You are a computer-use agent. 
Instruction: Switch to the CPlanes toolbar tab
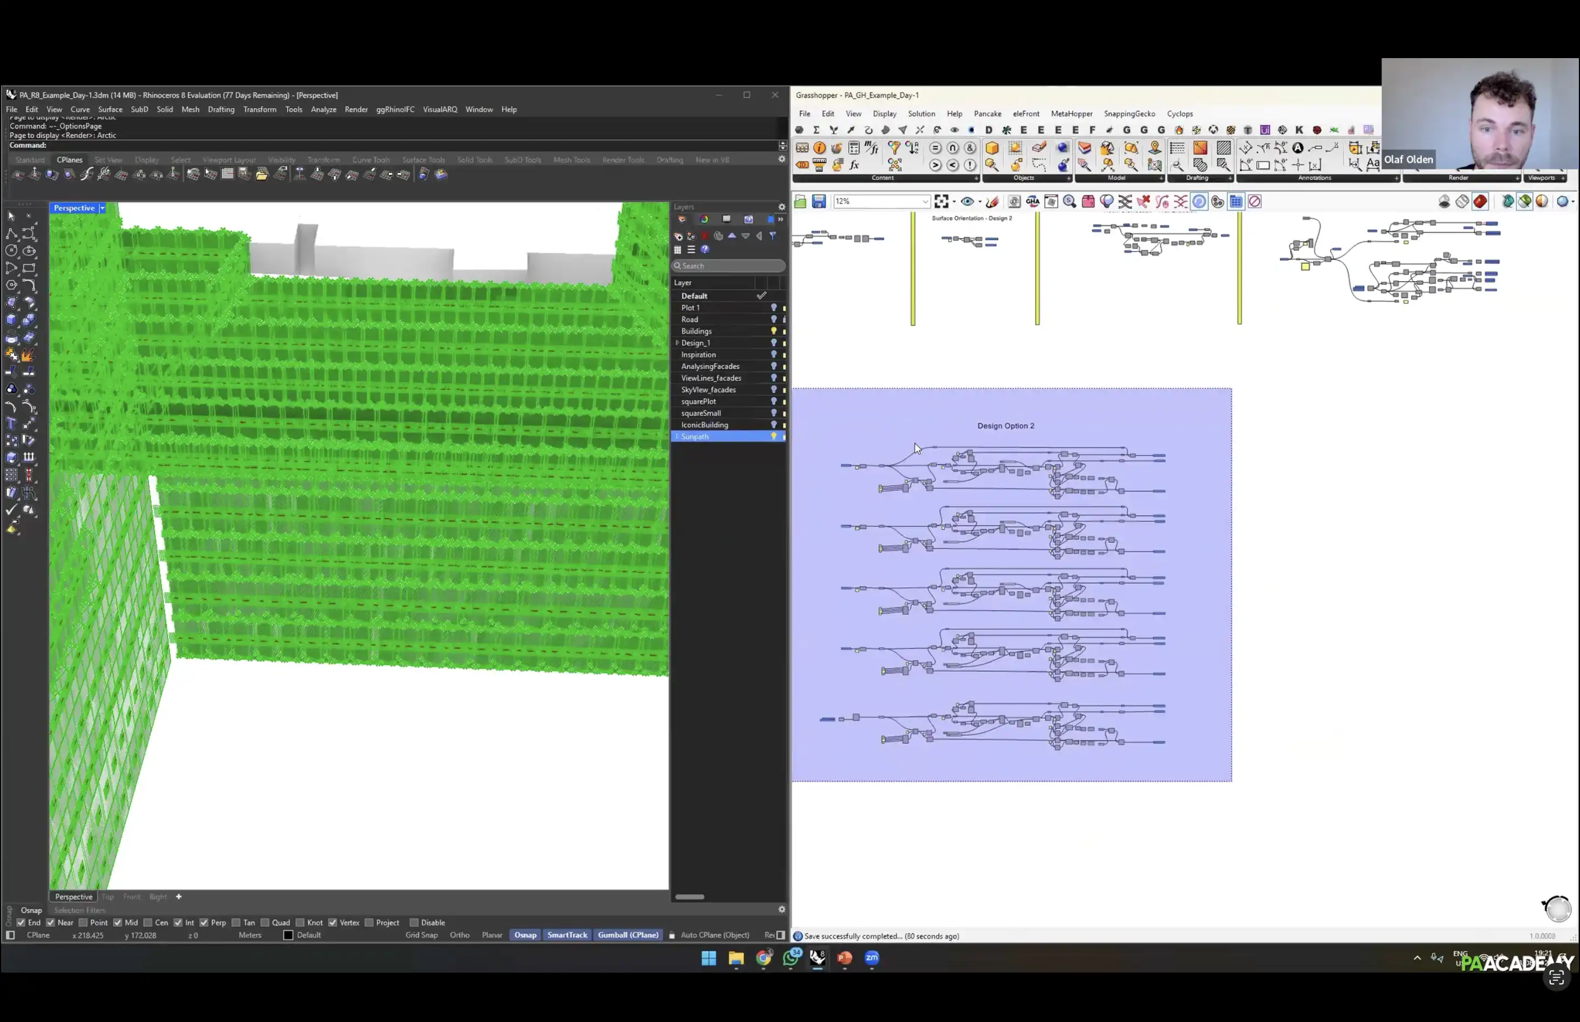click(70, 160)
